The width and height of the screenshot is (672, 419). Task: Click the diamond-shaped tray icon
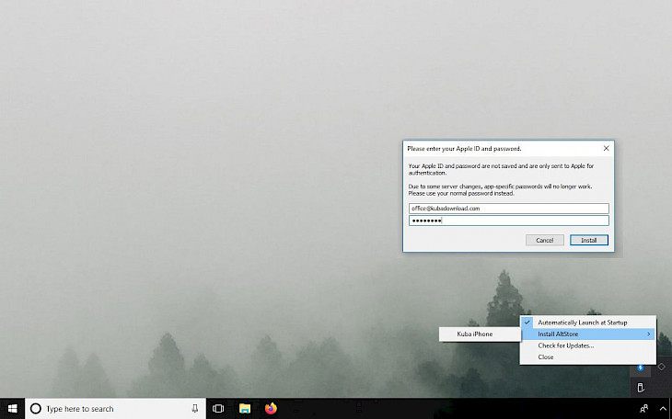pos(661,367)
